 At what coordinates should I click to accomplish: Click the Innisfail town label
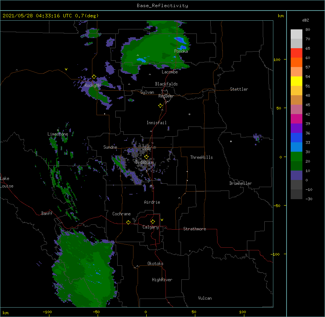pos(156,123)
